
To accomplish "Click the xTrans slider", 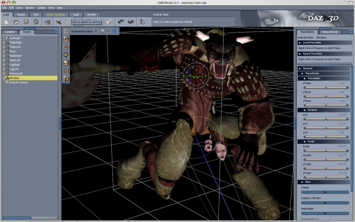I will click(x=326, y=88).
